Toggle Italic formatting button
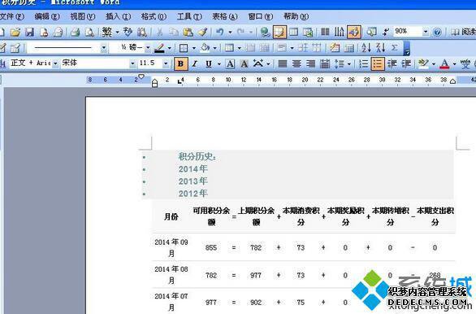 coord(195,63)
